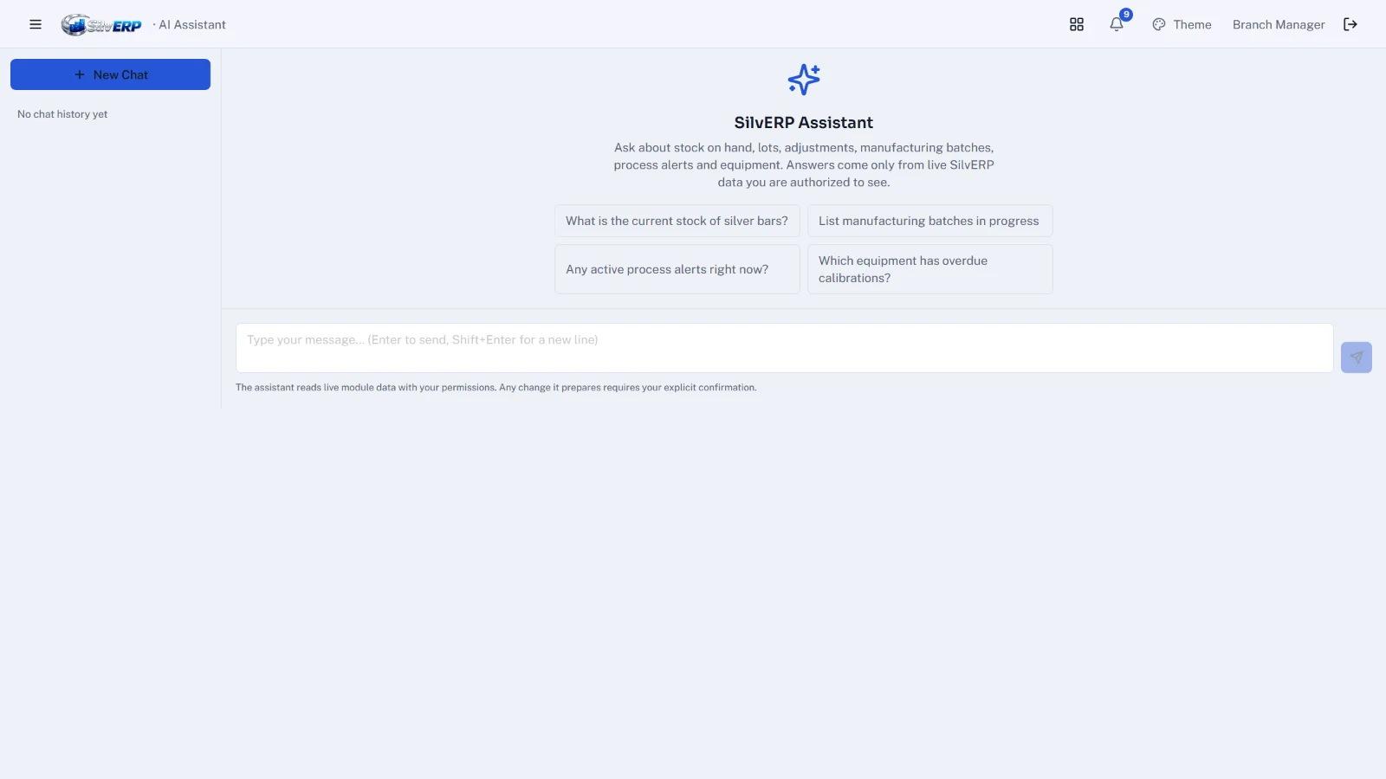Click the logout arrow icon
Image resolution: width=1386 pixels, height=779 pixels.
point(1350,24)
